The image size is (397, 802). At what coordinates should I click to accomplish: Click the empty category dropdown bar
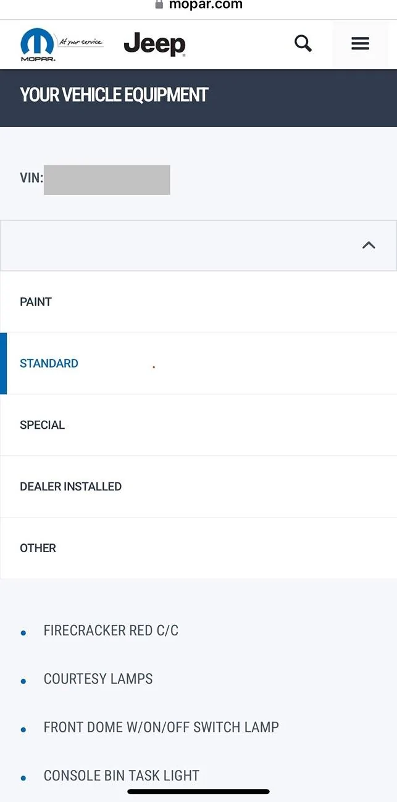click(x=198, y=246)
